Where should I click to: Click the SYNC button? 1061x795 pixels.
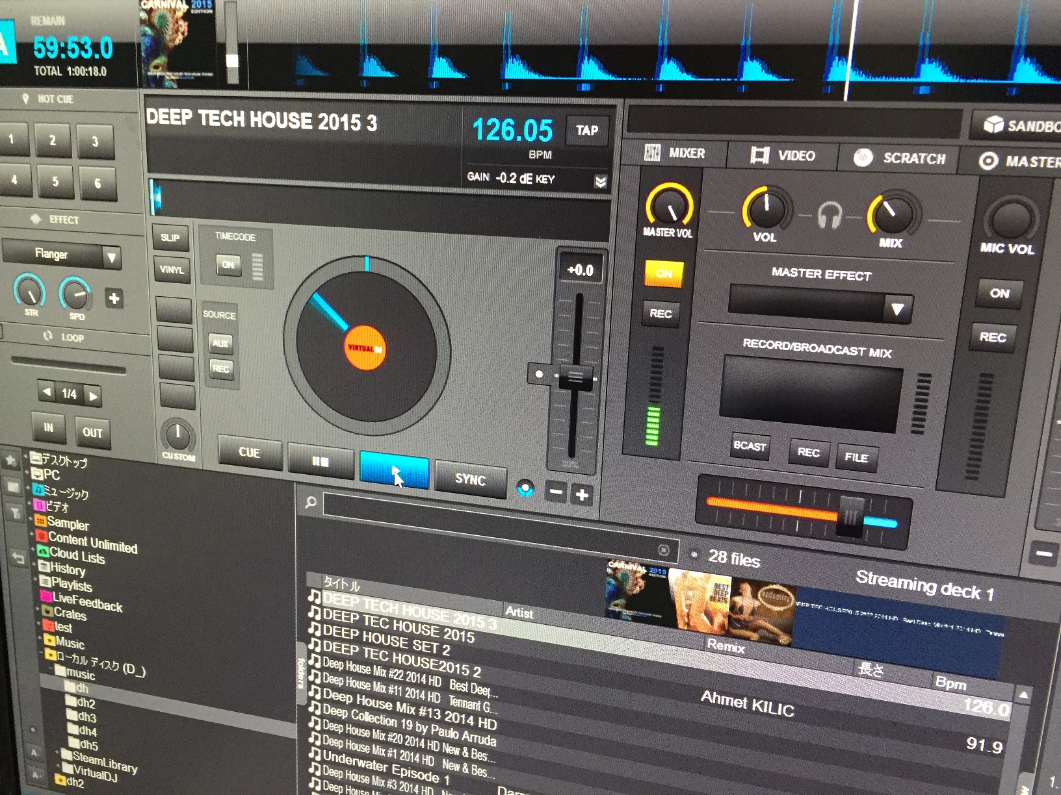[x=470, y=479]
